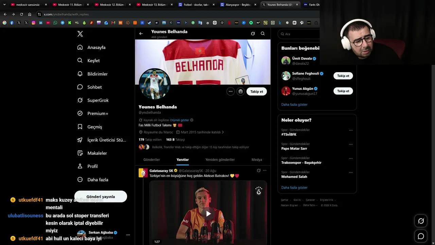The image size is (435, 245).
Task: Open the Makaleler icon in sidebar
Action: (x=80, y=153)
